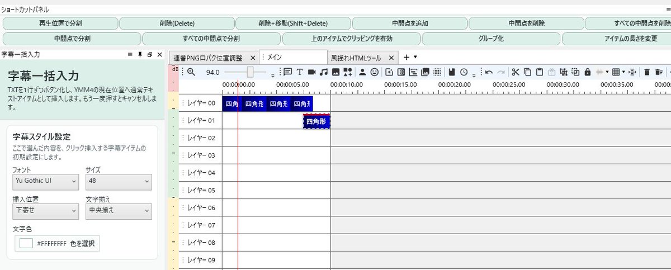Add a voice speech-bubble item
The image size is (671, 270).
[x=288, y=72]
